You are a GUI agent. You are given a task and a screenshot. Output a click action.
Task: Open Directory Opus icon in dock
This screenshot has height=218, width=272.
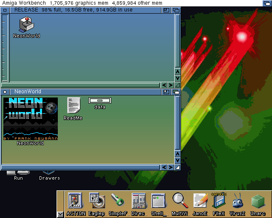pos(139,201)
